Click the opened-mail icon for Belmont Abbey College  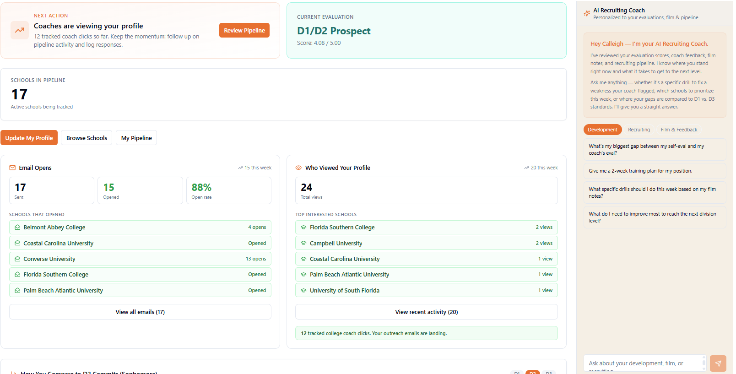click(x=17, y=228)
